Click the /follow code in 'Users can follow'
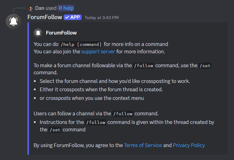234x160 pixels. pyautogui.click(x=123, y=114)
